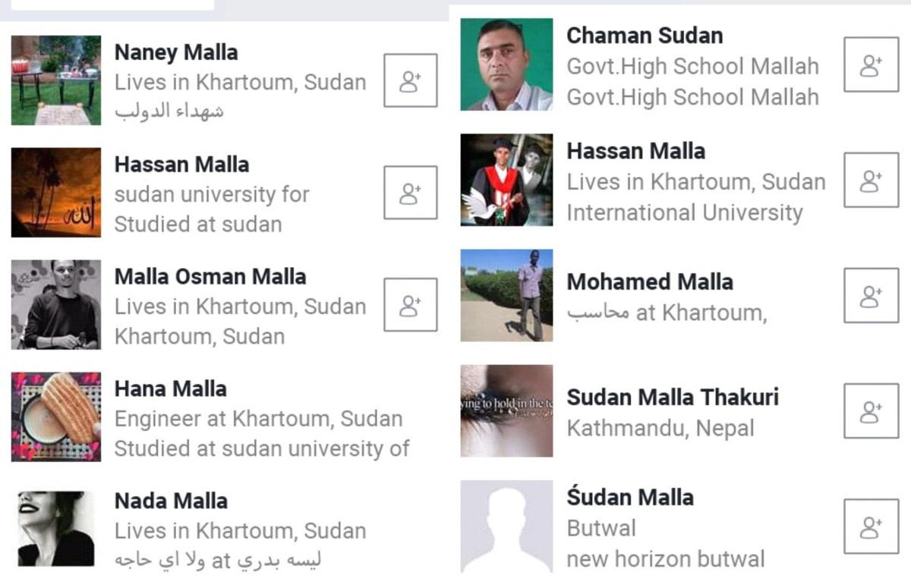Viewport: 911px width, 588px height.
Task: Open Naney Malla's profile photo
Action: [x=56, y=80]
